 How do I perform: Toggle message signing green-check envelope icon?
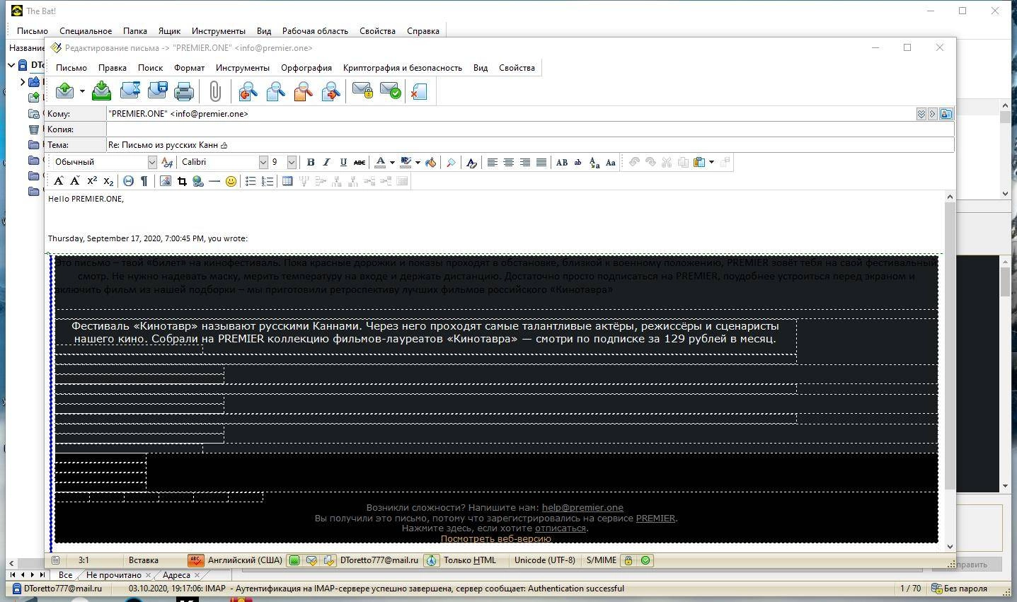(x=390, y=91)
